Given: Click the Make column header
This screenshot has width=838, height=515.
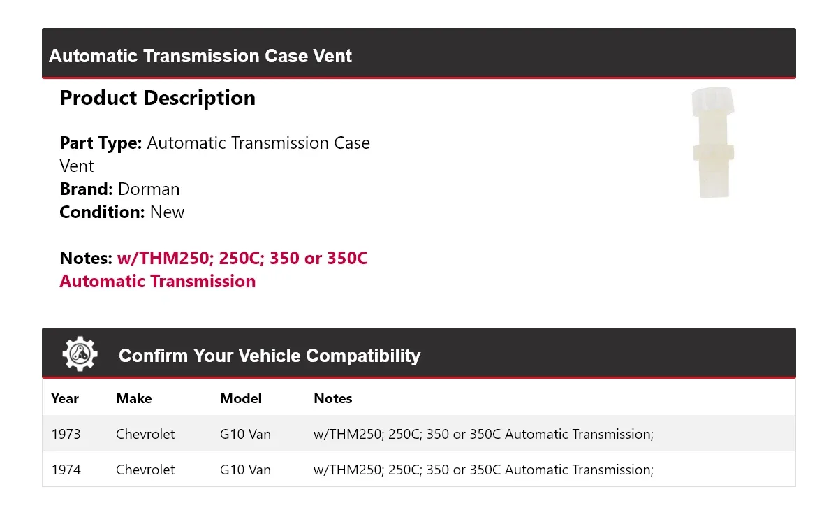Looking at the screenshot, I should [134, 398].
